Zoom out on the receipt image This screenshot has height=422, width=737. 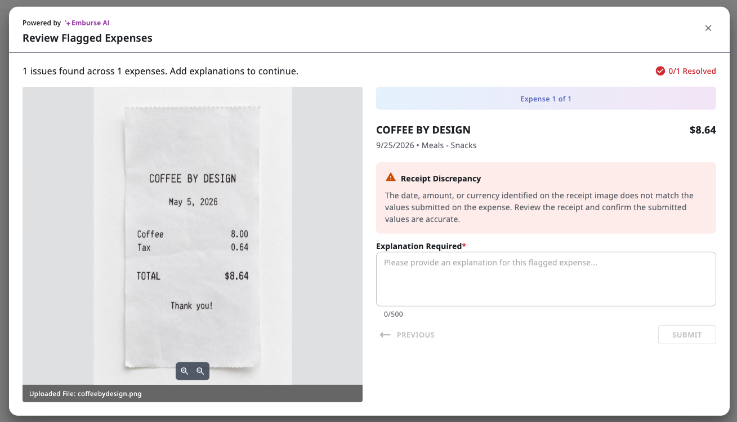[x=200, y=371]
